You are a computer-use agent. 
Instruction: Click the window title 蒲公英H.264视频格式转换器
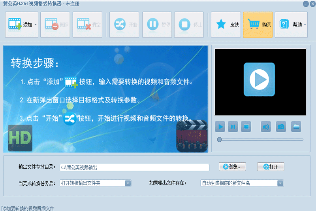pos(32,4)
